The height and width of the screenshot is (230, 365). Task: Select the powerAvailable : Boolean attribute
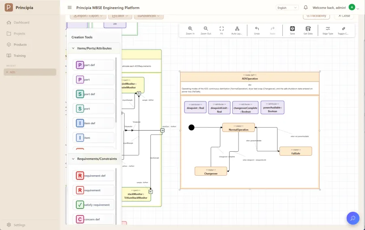pyautogui.click(x=273, y=107)
